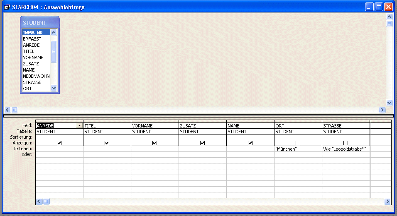Click the query window icon in the title bar

pyautogui.click(x=7, y=7)
